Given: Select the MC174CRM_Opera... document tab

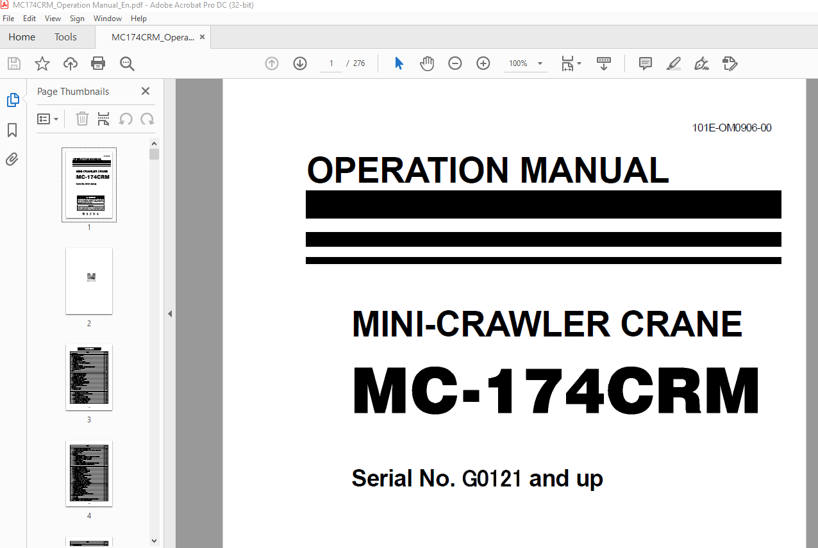Looking at the screenshot, I should coord(153,37).
